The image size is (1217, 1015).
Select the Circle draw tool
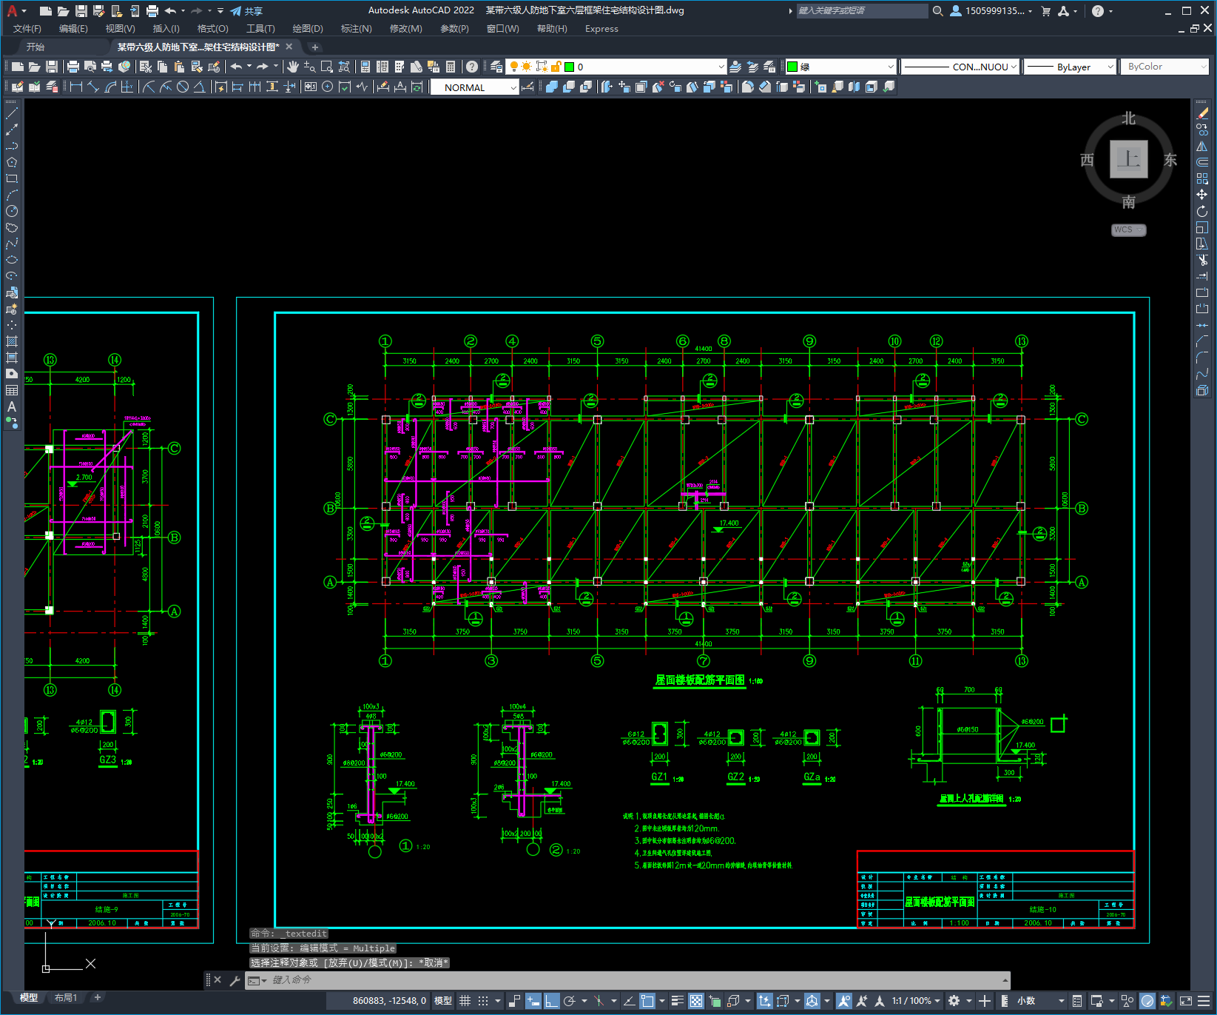(12, 211)
